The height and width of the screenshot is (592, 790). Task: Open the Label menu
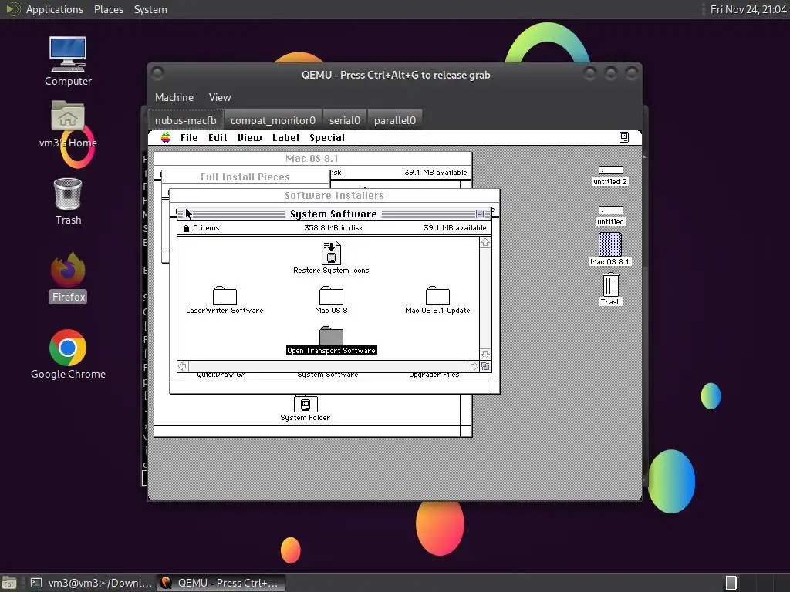[x=285, y=137]
